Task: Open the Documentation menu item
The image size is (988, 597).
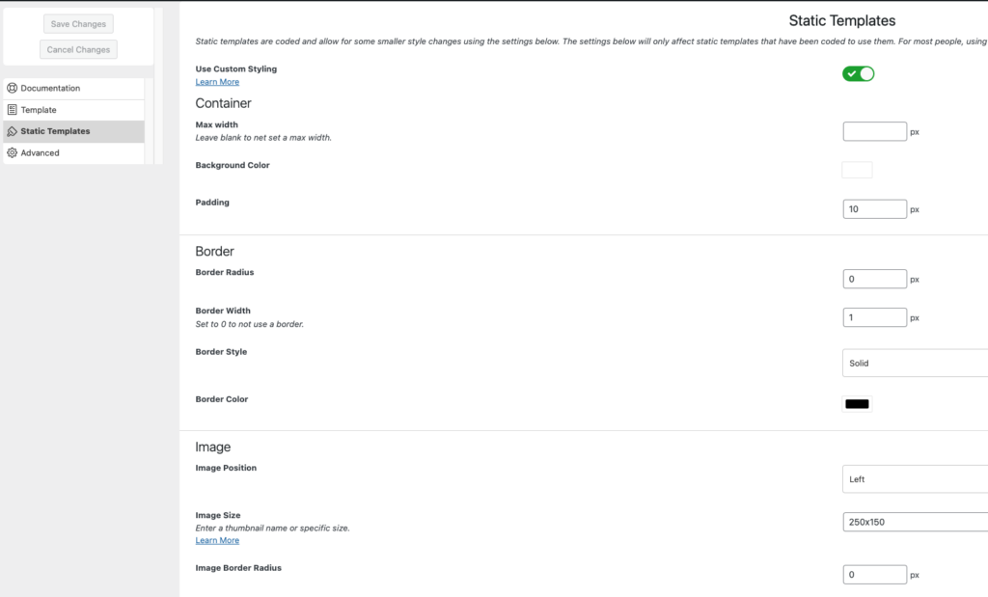Action: pos(73,88)
